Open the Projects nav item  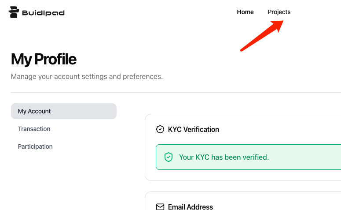click(x=279, y=12)
